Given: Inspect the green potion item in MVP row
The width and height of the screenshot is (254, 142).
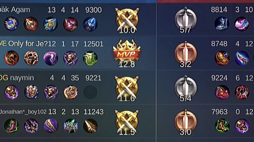Looking at the screenshot, I should pos(90,58).
